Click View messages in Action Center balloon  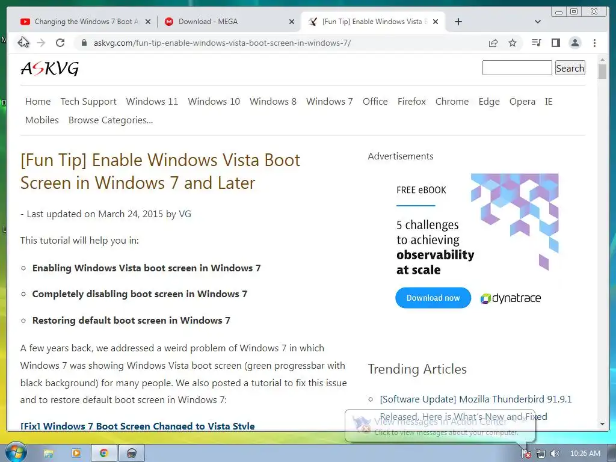(x=440, y=427)
